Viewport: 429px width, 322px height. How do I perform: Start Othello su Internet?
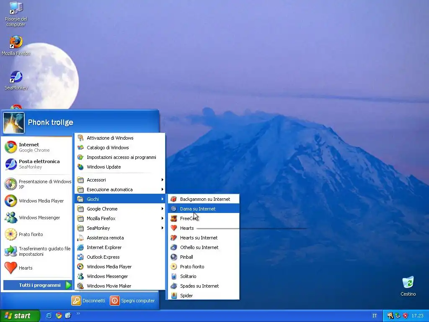click(204, 247)
